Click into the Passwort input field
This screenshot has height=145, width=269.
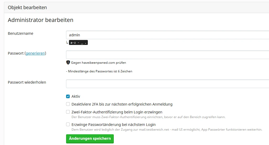pos(168,55)
